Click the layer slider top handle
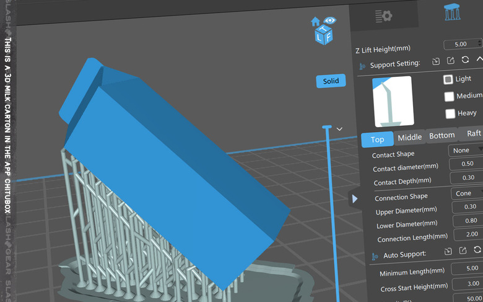Image resolution: width=483 pixels, height=302 pixels. coord(326,128)
